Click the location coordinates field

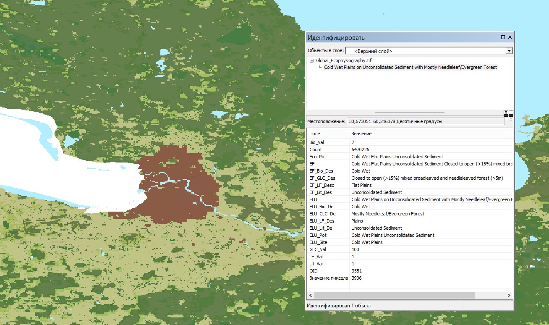point(425,121)
